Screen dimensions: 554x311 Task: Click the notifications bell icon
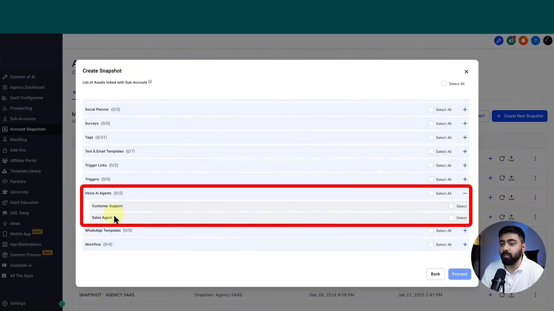pos(523,41)
